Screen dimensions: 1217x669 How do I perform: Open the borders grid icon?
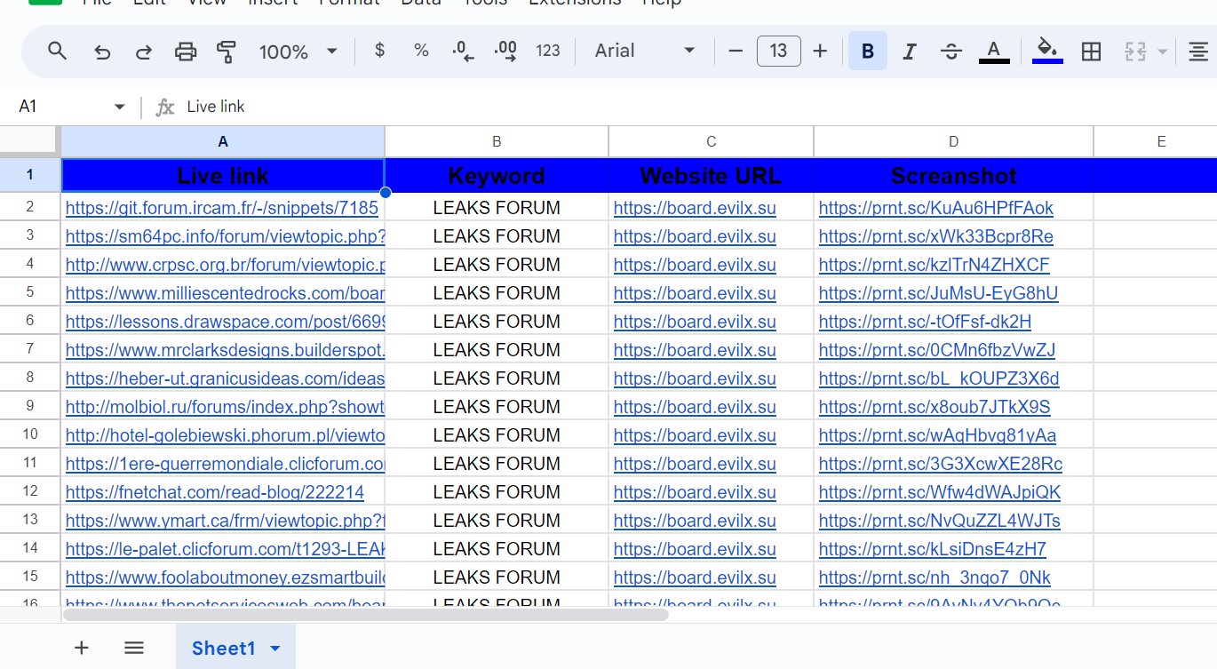1091,52
